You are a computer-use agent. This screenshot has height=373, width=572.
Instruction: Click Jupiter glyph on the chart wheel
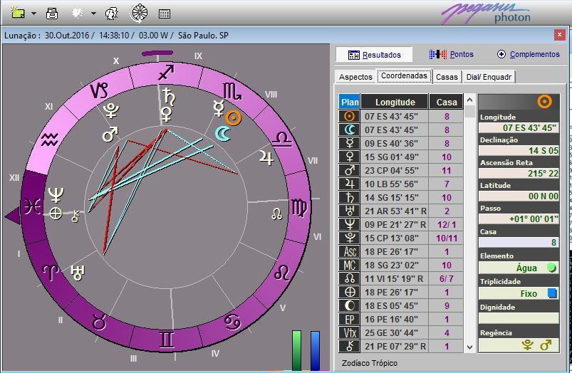pos(266,157)
